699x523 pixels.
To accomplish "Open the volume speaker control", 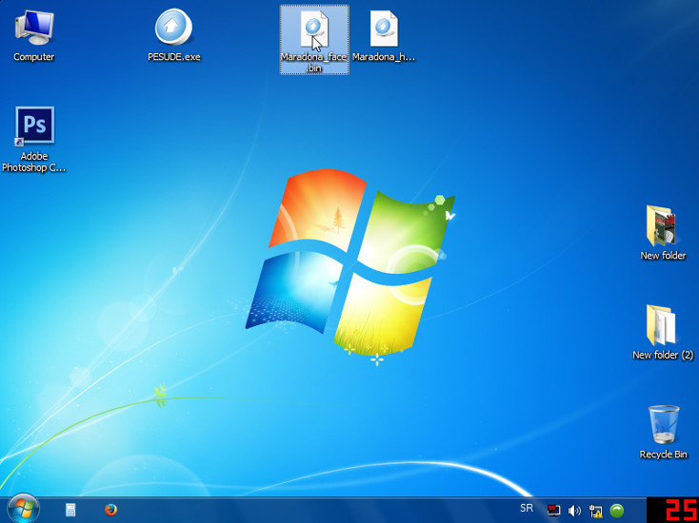I will point(574,511).
